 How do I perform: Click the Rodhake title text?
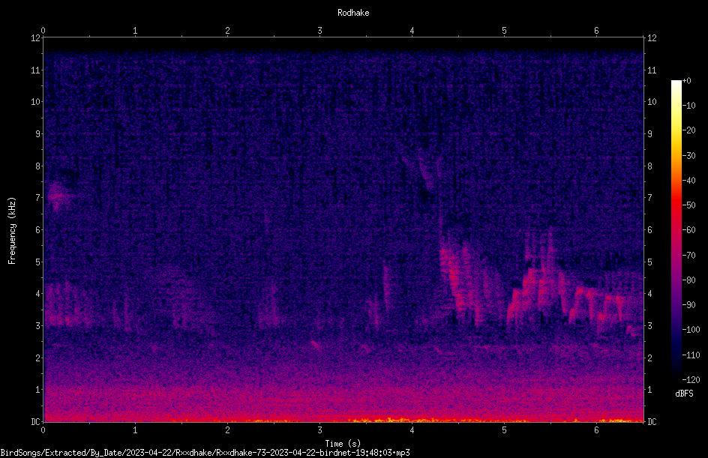tap(353, 13)
